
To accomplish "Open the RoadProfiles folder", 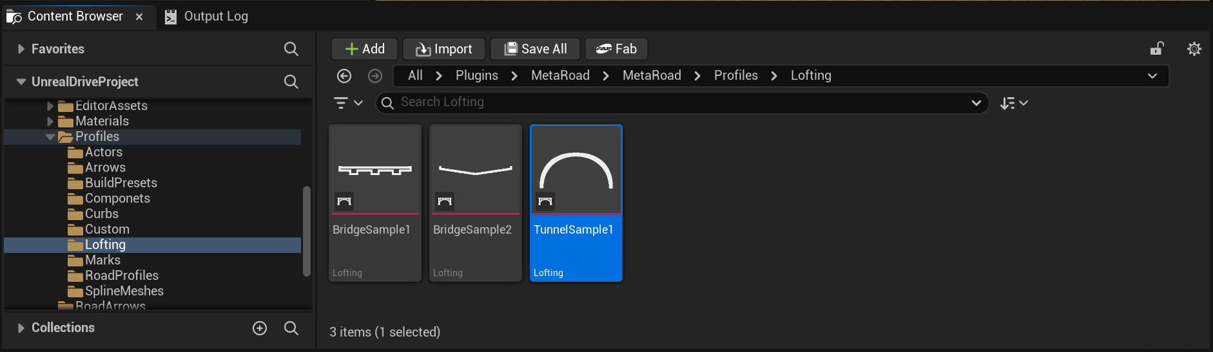I will click(x=121, y=275).
